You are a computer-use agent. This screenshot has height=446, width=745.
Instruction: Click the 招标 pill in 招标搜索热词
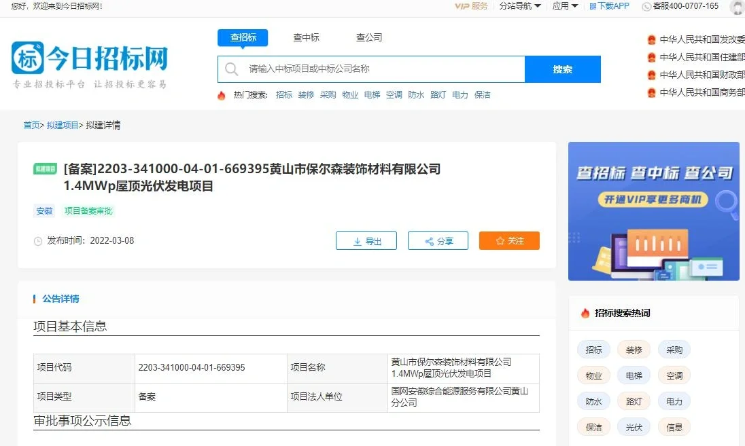593,350
